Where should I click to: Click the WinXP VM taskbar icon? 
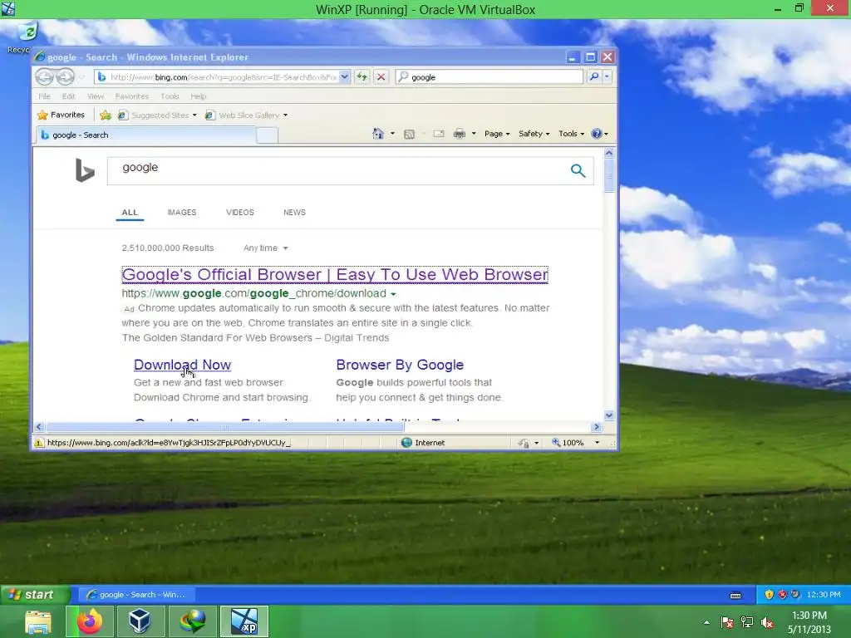pyautogui.click(x=244, y=621)
